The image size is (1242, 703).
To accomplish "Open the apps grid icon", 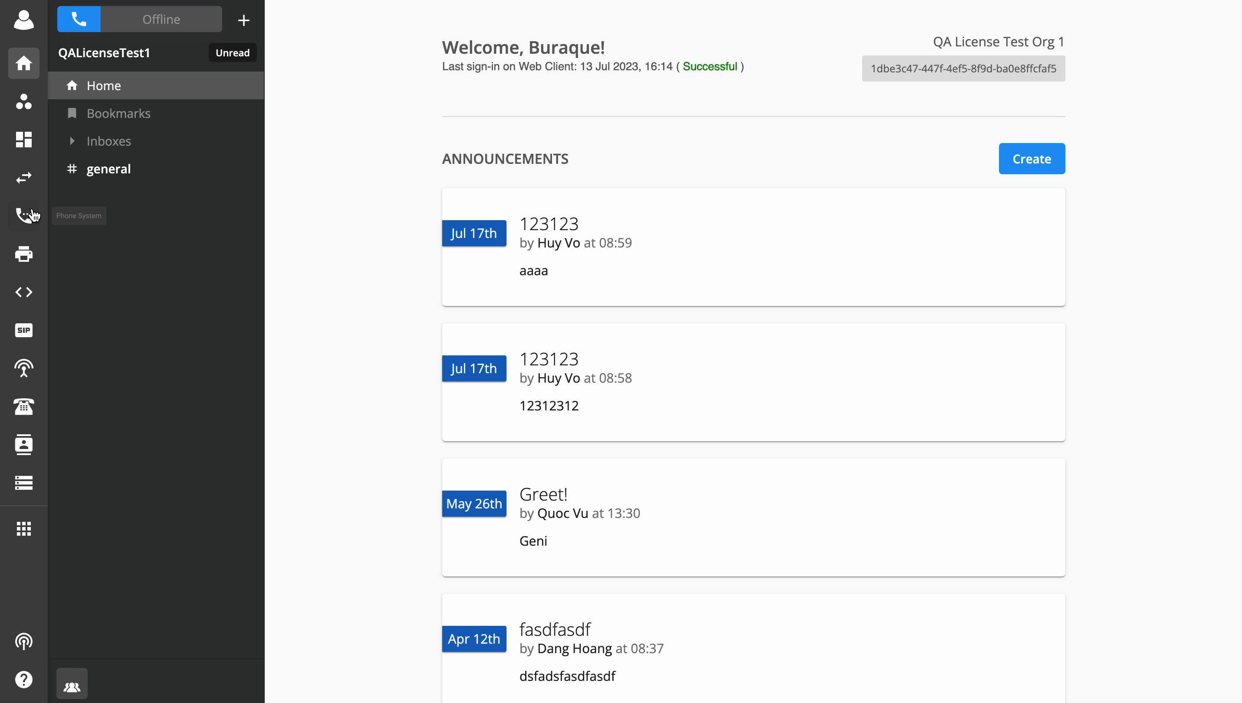I will pyautogui.click(x=24, y=529).
